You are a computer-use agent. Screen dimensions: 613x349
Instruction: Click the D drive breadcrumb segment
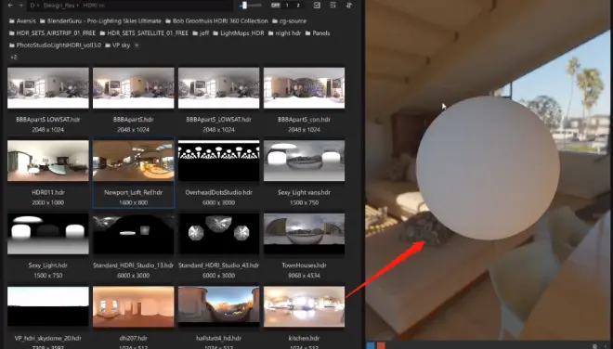point(33,6)
